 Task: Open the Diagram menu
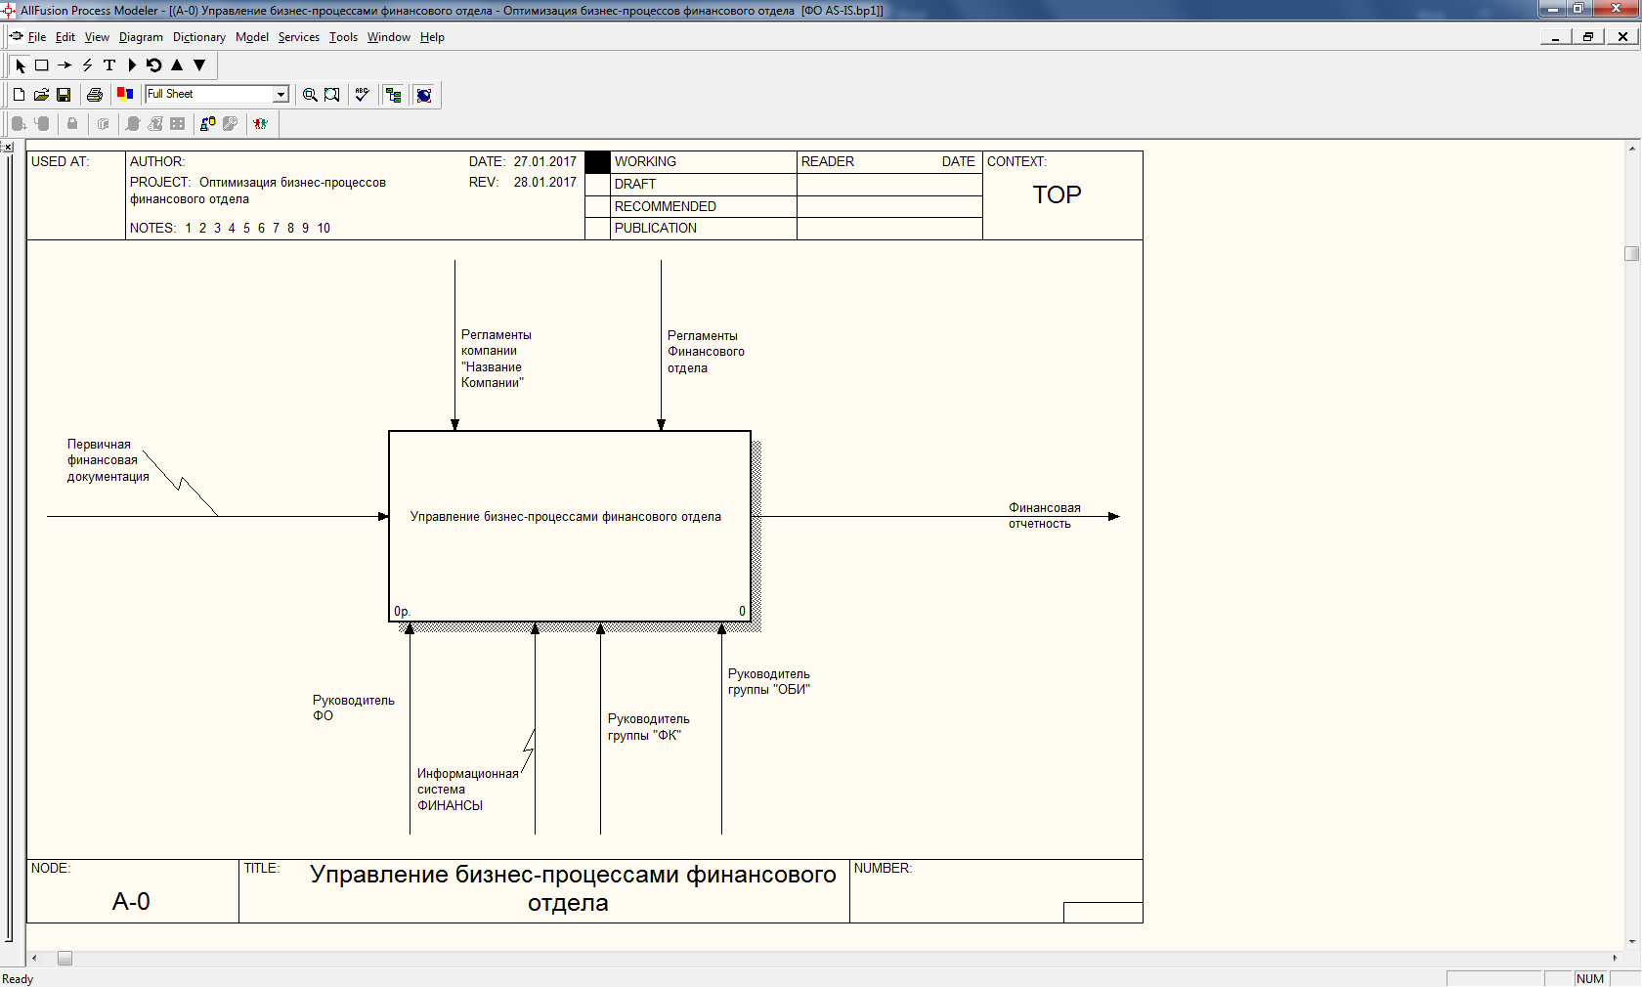[141, 37]
